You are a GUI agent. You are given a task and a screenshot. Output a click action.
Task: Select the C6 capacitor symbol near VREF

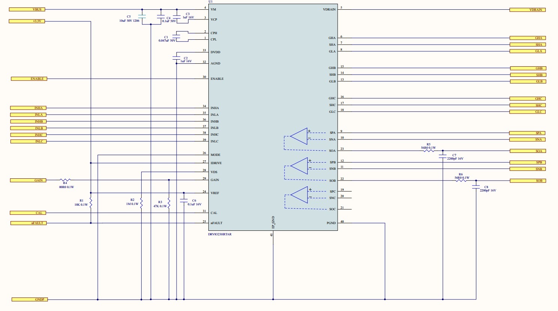click(x=184, y=201)
